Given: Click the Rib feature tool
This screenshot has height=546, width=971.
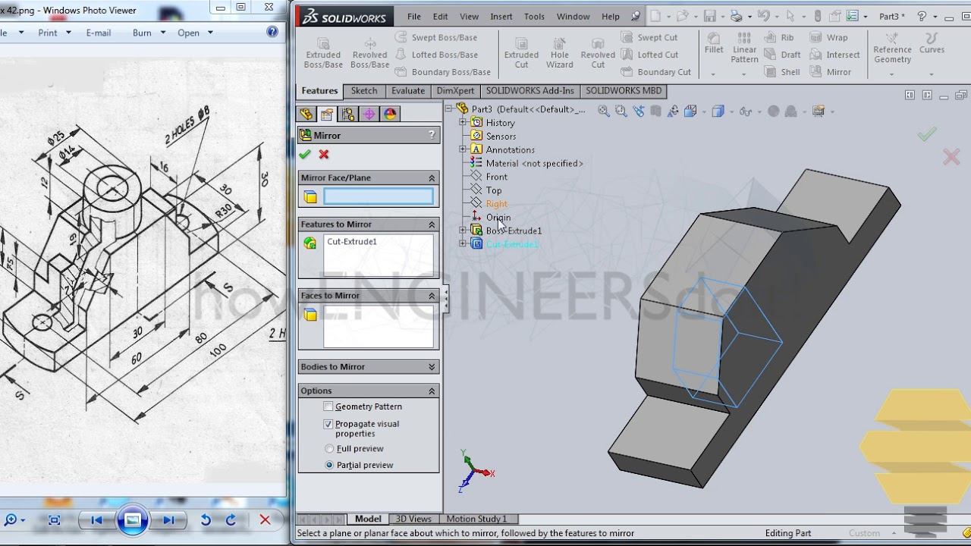Looking at the screenshot, I should coord(779,37).
